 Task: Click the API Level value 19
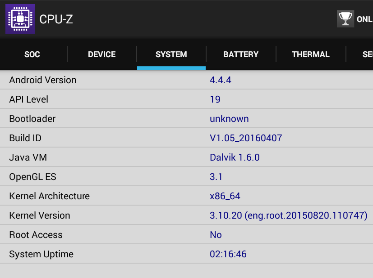[215, 99]
